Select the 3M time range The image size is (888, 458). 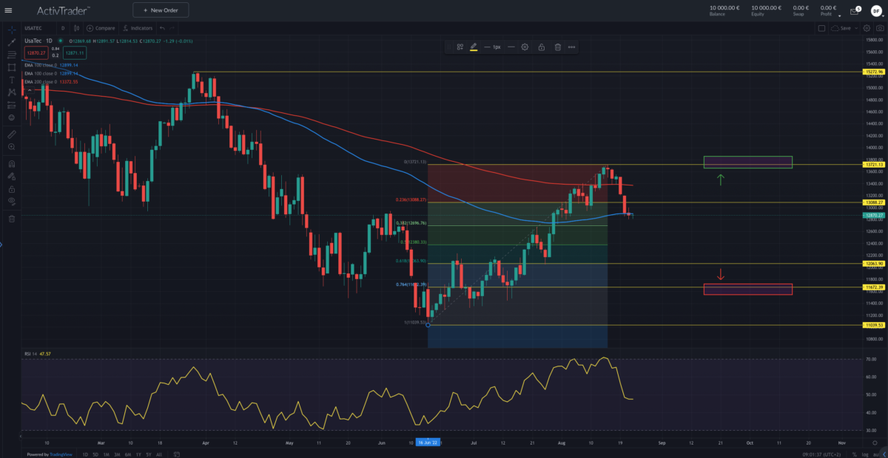point(118,454)
